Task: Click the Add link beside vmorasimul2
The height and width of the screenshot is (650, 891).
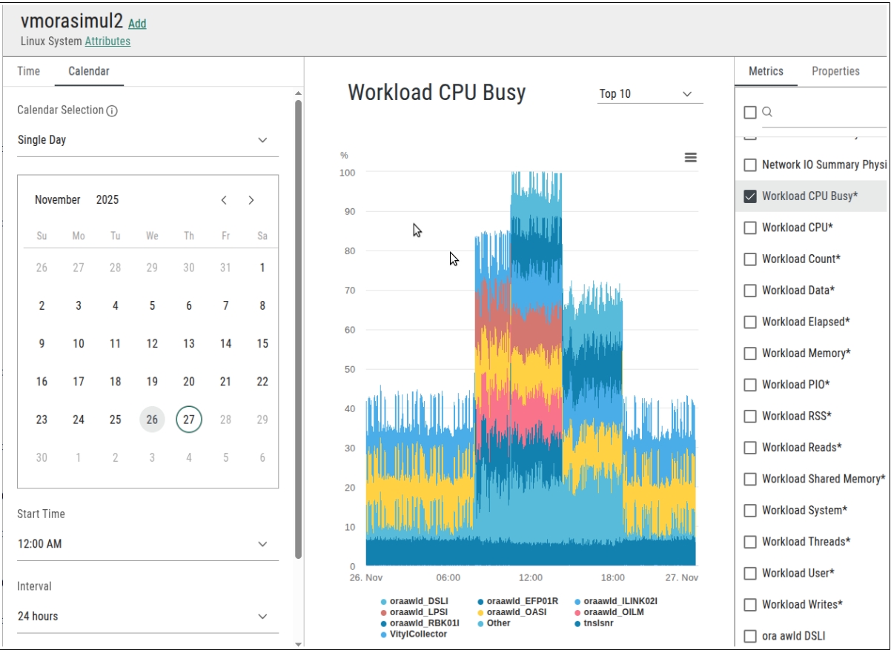Action: 137,24
